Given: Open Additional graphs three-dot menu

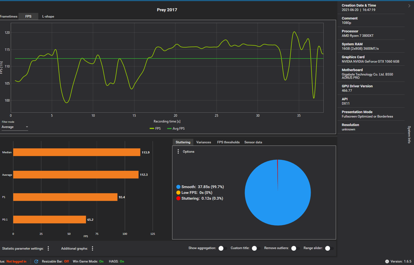Looking at the screenshot, I should [x=93, y=249].
